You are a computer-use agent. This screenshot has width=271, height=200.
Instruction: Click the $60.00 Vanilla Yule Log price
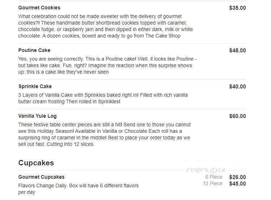point(237,116)
